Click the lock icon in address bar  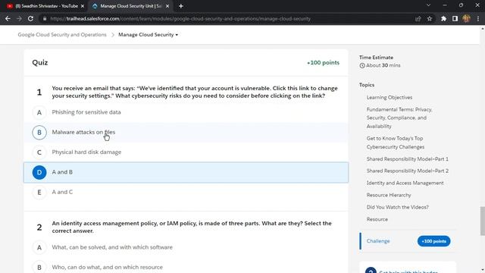45,18
